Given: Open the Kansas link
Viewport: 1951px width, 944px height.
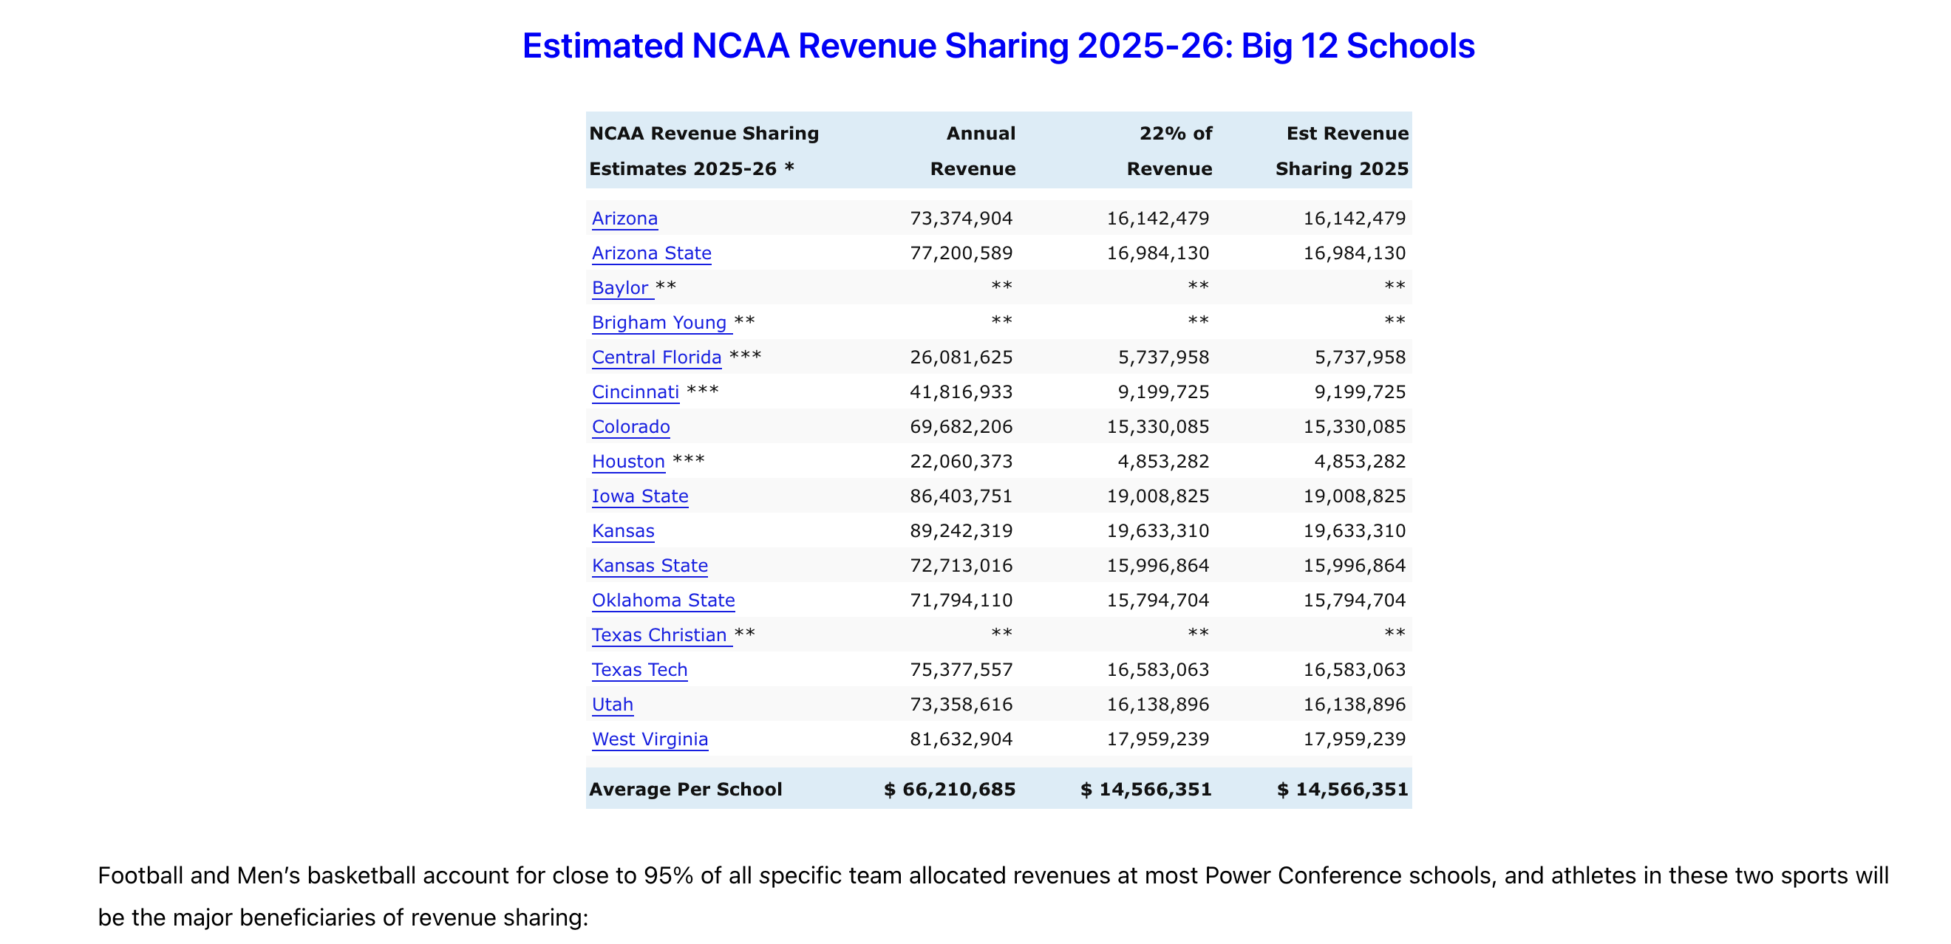Looking at the screenshot, I should (622, 531).
